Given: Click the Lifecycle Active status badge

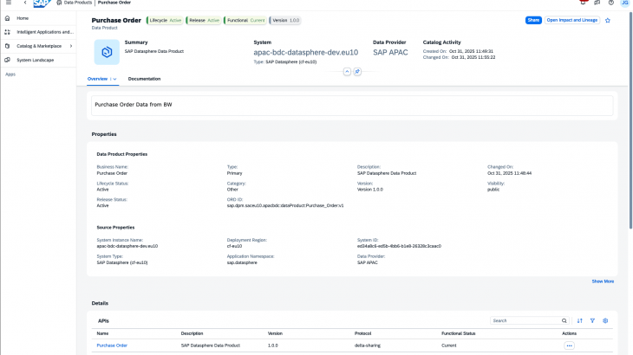Looking at the screenshot, I should tap(165, 20).
